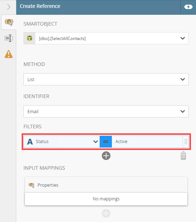Collapse the panel with the chevron arrow
196x222 pixels.
coord(9,7)
